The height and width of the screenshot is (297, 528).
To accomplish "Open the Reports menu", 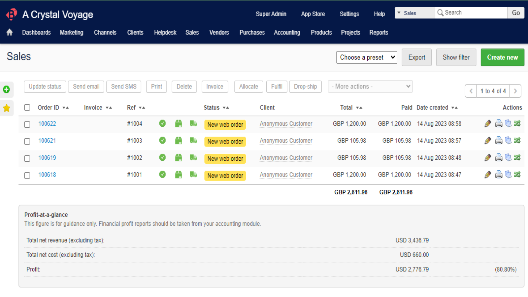I will [x=379, y=32].
